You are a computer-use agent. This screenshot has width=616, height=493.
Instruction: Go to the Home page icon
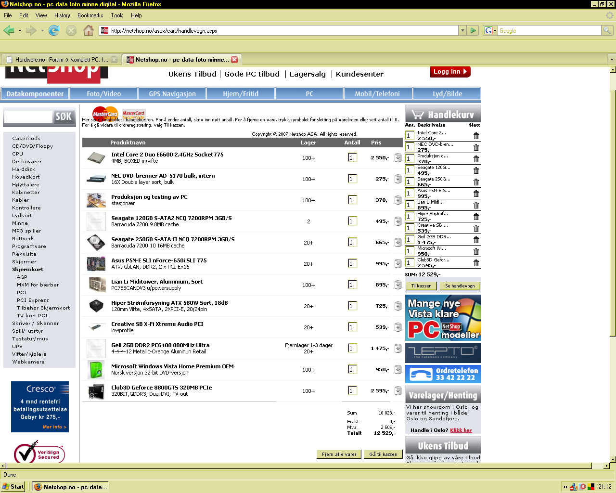[89, 30]
